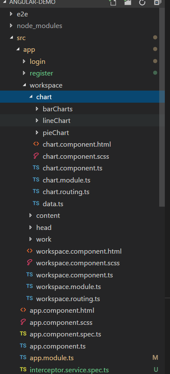Click Sass icon beside workspace.component.scss
The image size is (170, 374).
pos(30,263)
